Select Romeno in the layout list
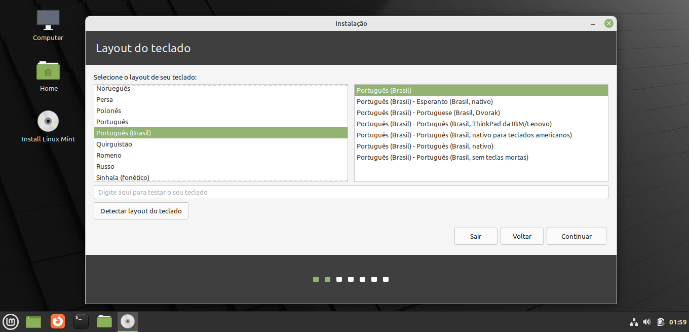 [x=221, y=155]
